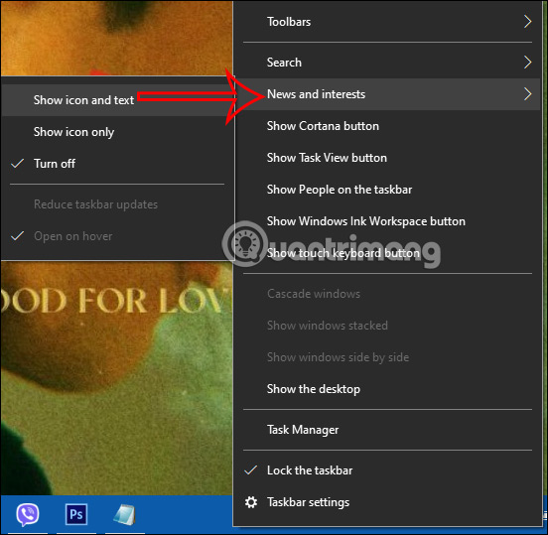This screenshot has width=548, height=535.
Task: Open the Notepad taskbar icon
Action: [124, 514]
